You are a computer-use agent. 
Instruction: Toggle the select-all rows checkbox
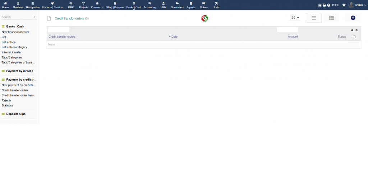(x=354, y=37)
